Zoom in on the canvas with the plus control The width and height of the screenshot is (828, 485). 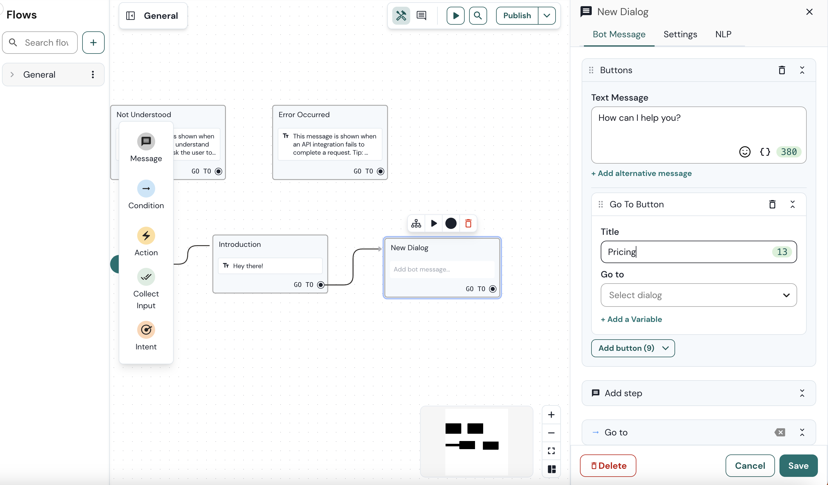pos(551,414)
